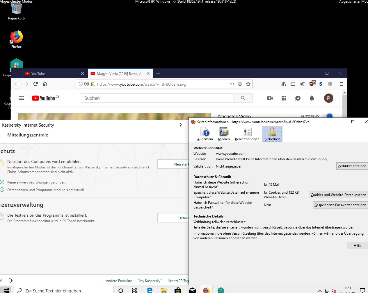
Task: Click the padlock warning icon in the URL bar
Action: [x=93, y=84]
